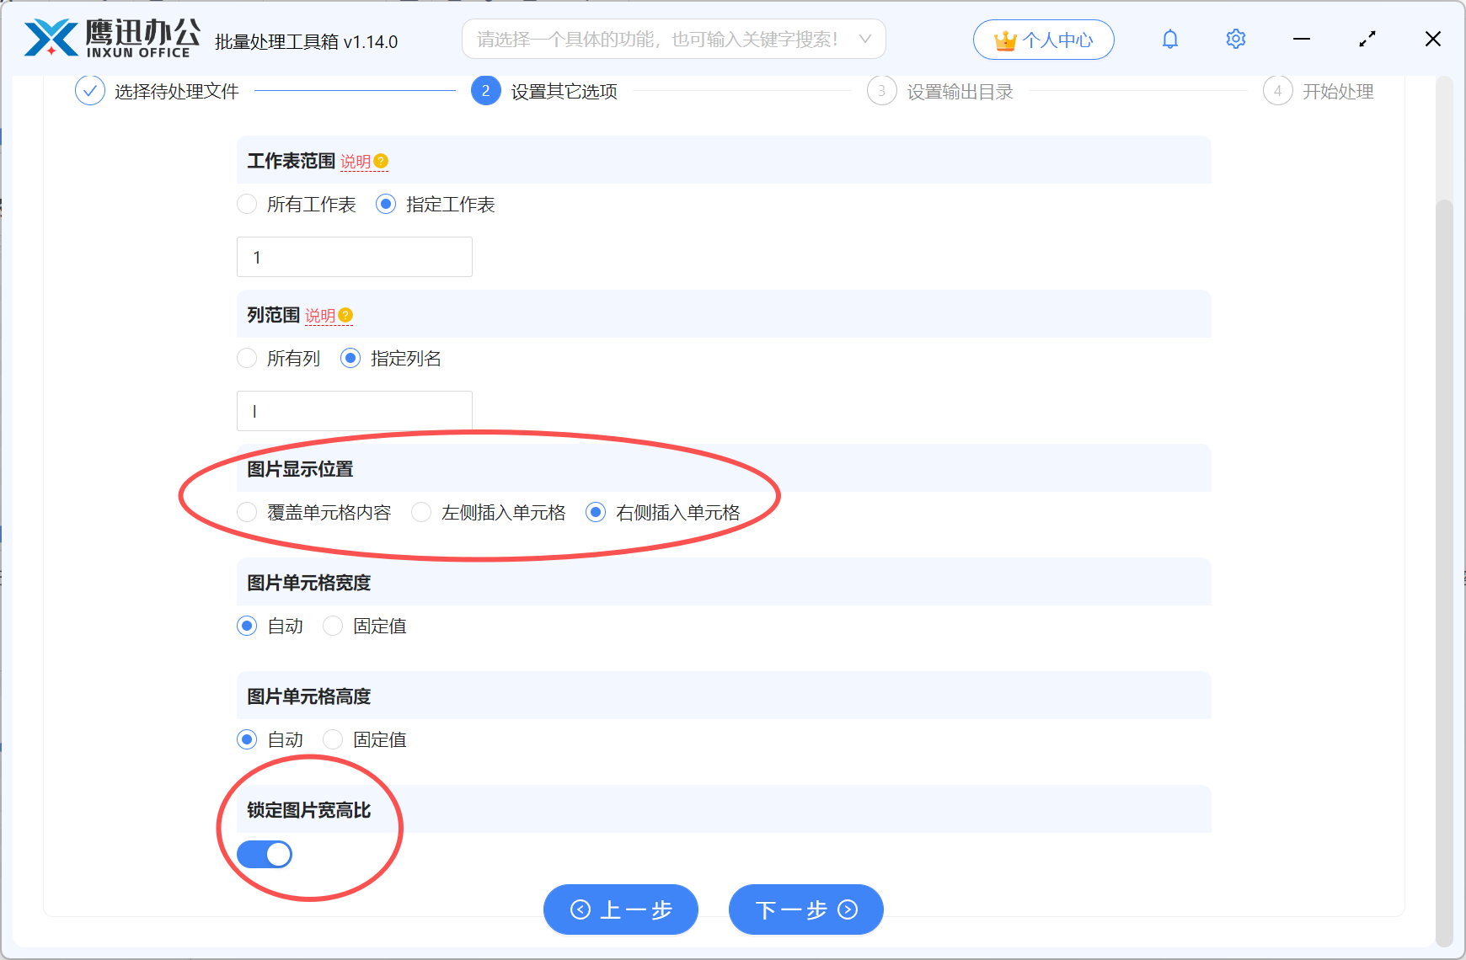Click the crown icon in 个人中心 button

1003,39
